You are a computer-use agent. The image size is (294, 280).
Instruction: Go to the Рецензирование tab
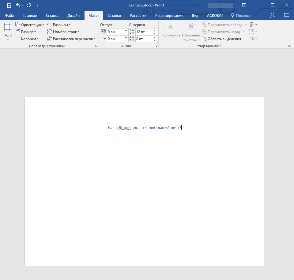(169, 15)
